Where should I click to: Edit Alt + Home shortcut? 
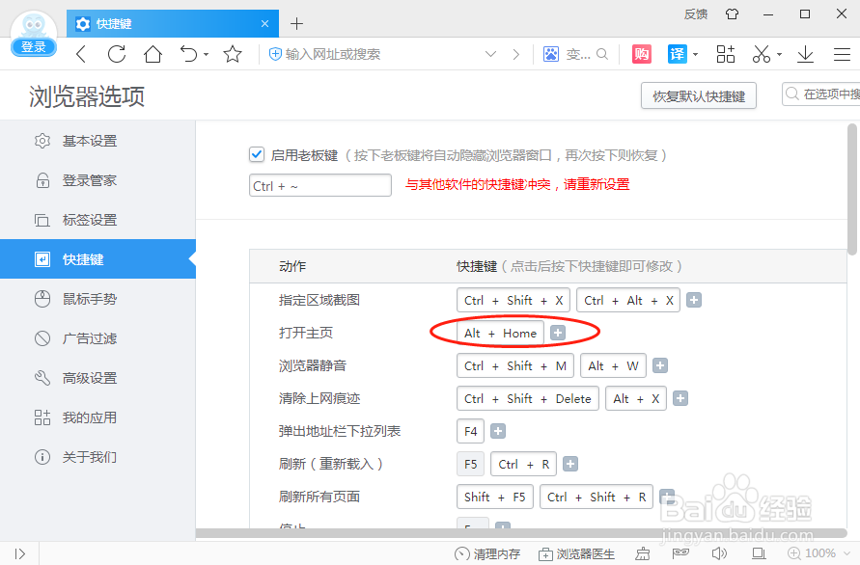point(500,334)
